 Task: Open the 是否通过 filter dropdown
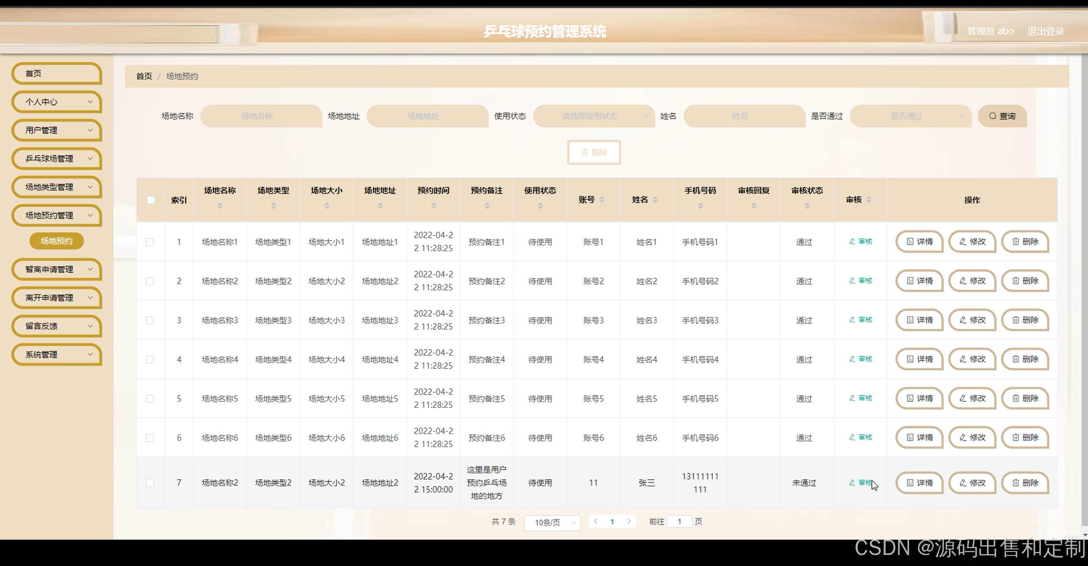[x=910, y=116]
